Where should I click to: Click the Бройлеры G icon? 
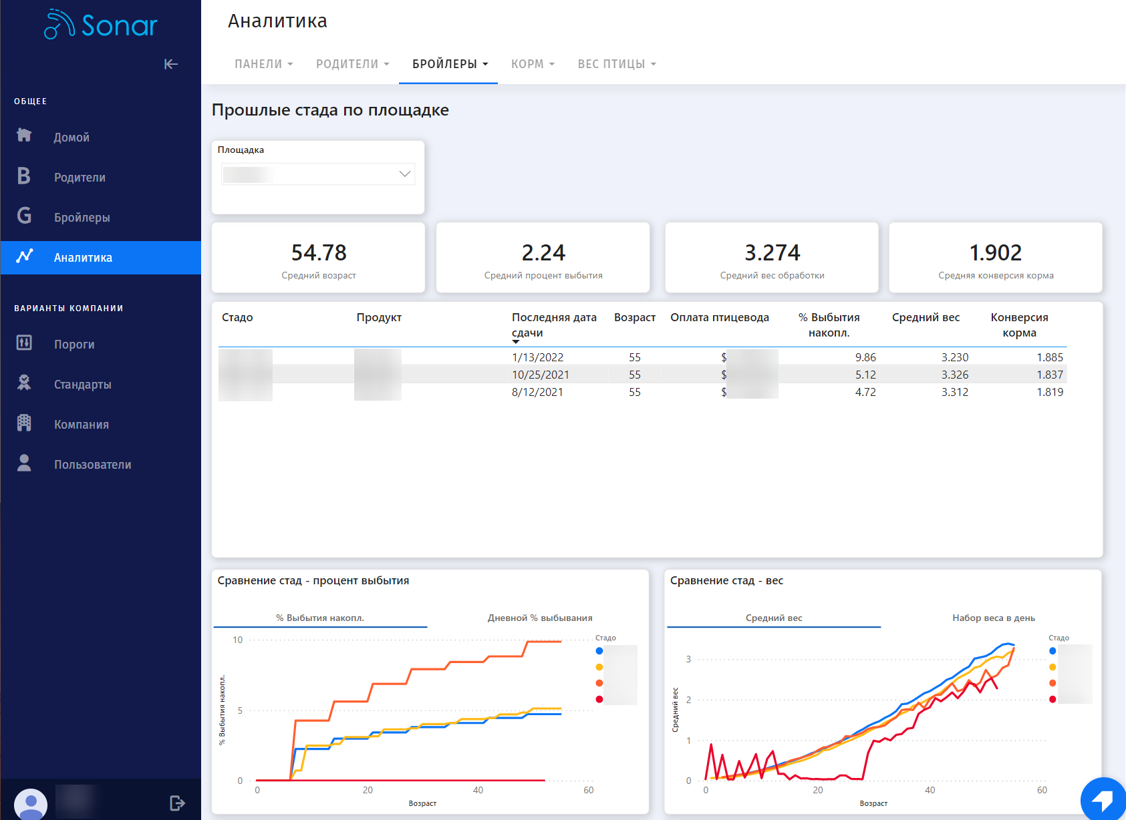click(24, 216)
